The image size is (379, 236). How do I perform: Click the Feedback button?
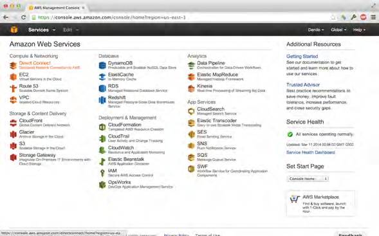click(350, 234)
